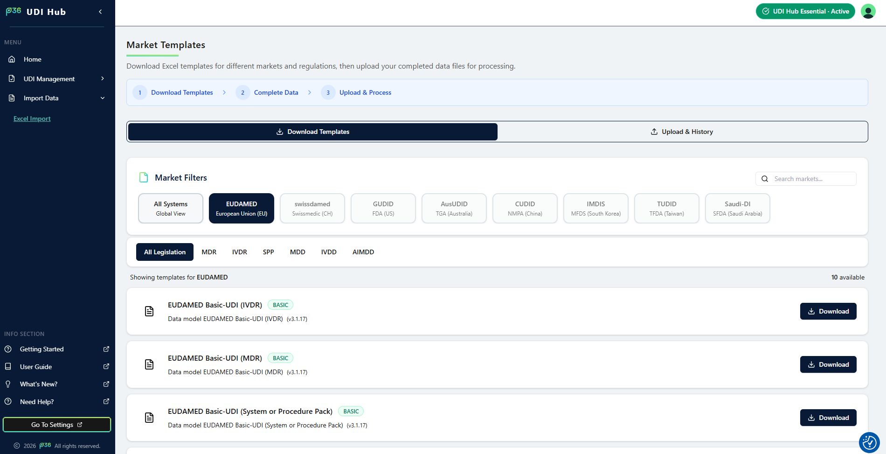Select the Saudi-DI SFDA filter
The height and width of the screenshot is (454, 886).
[x=738, y=209]
